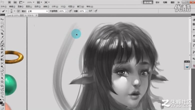Image resolution: width=195 pixels, height=110 pixels.
Task: Select the Move tool
Action: (x=2, y=19)
